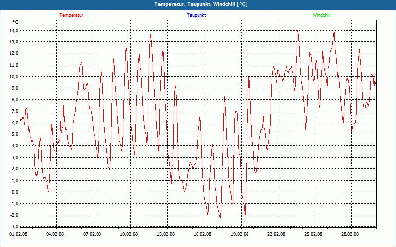Click the 07.02.08 date label

click(92, 234)
